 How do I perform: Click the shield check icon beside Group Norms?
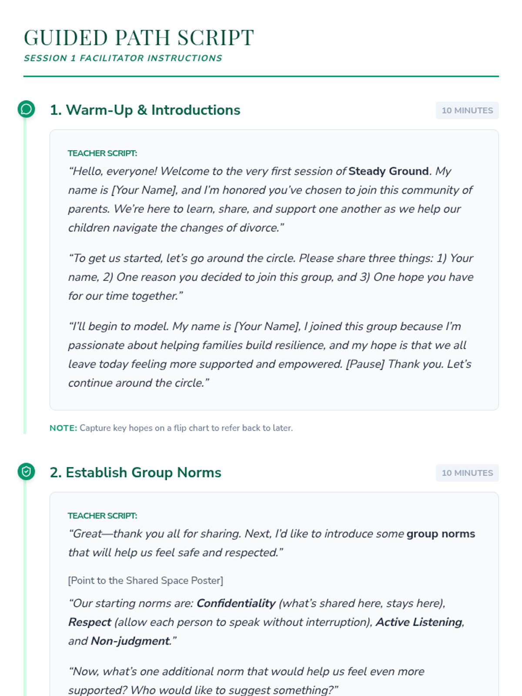(x=26, y=472)
